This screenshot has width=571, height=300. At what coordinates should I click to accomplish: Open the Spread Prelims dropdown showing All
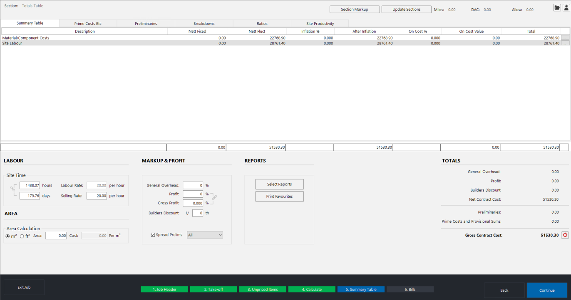click(205, 234)
